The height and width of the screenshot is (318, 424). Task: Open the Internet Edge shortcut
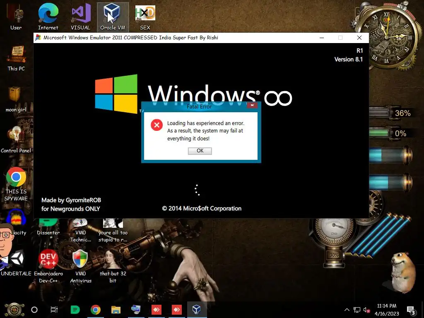[48, 17]
